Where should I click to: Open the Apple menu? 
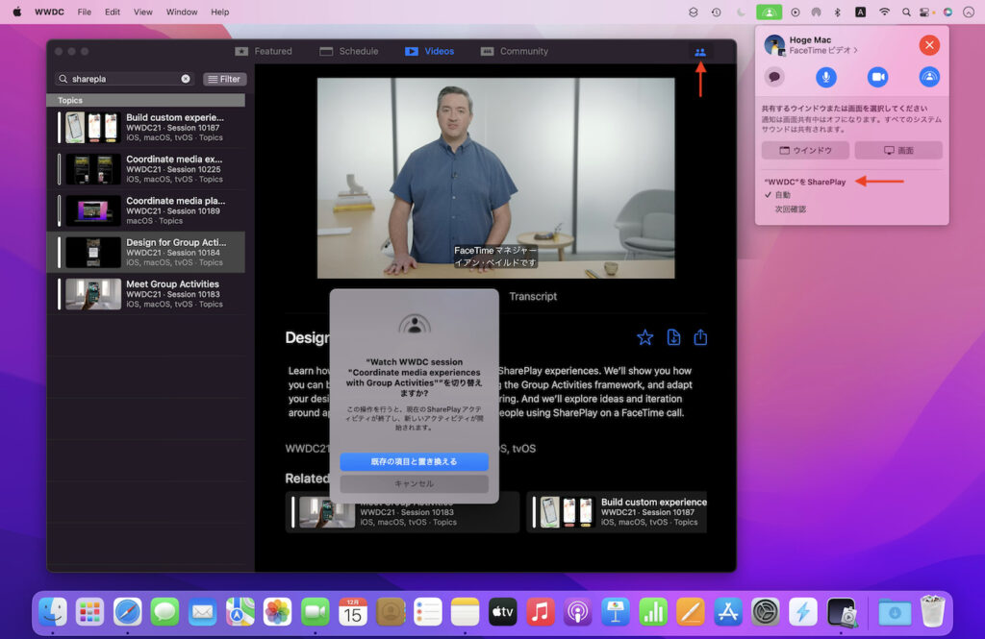click(17, 12)
